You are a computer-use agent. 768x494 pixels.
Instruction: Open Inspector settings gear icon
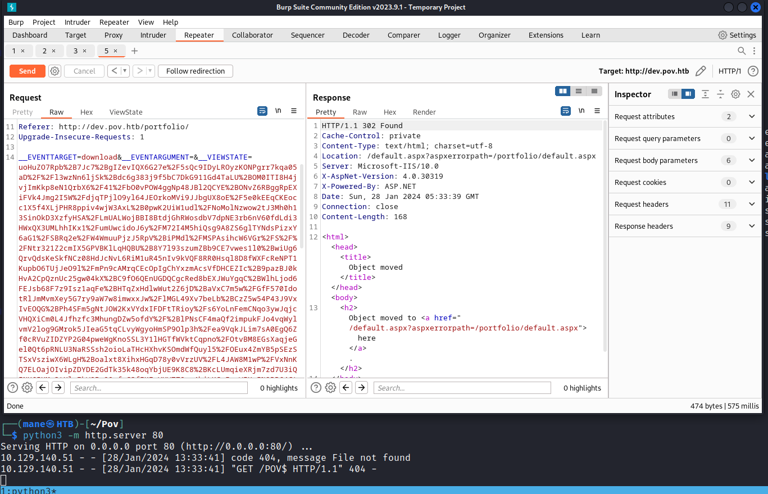735,94
